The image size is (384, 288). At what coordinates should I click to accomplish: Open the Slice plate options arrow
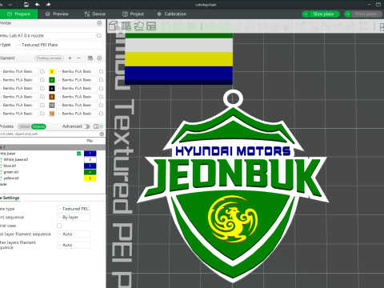pyautogui.click(x=306, y=14)
